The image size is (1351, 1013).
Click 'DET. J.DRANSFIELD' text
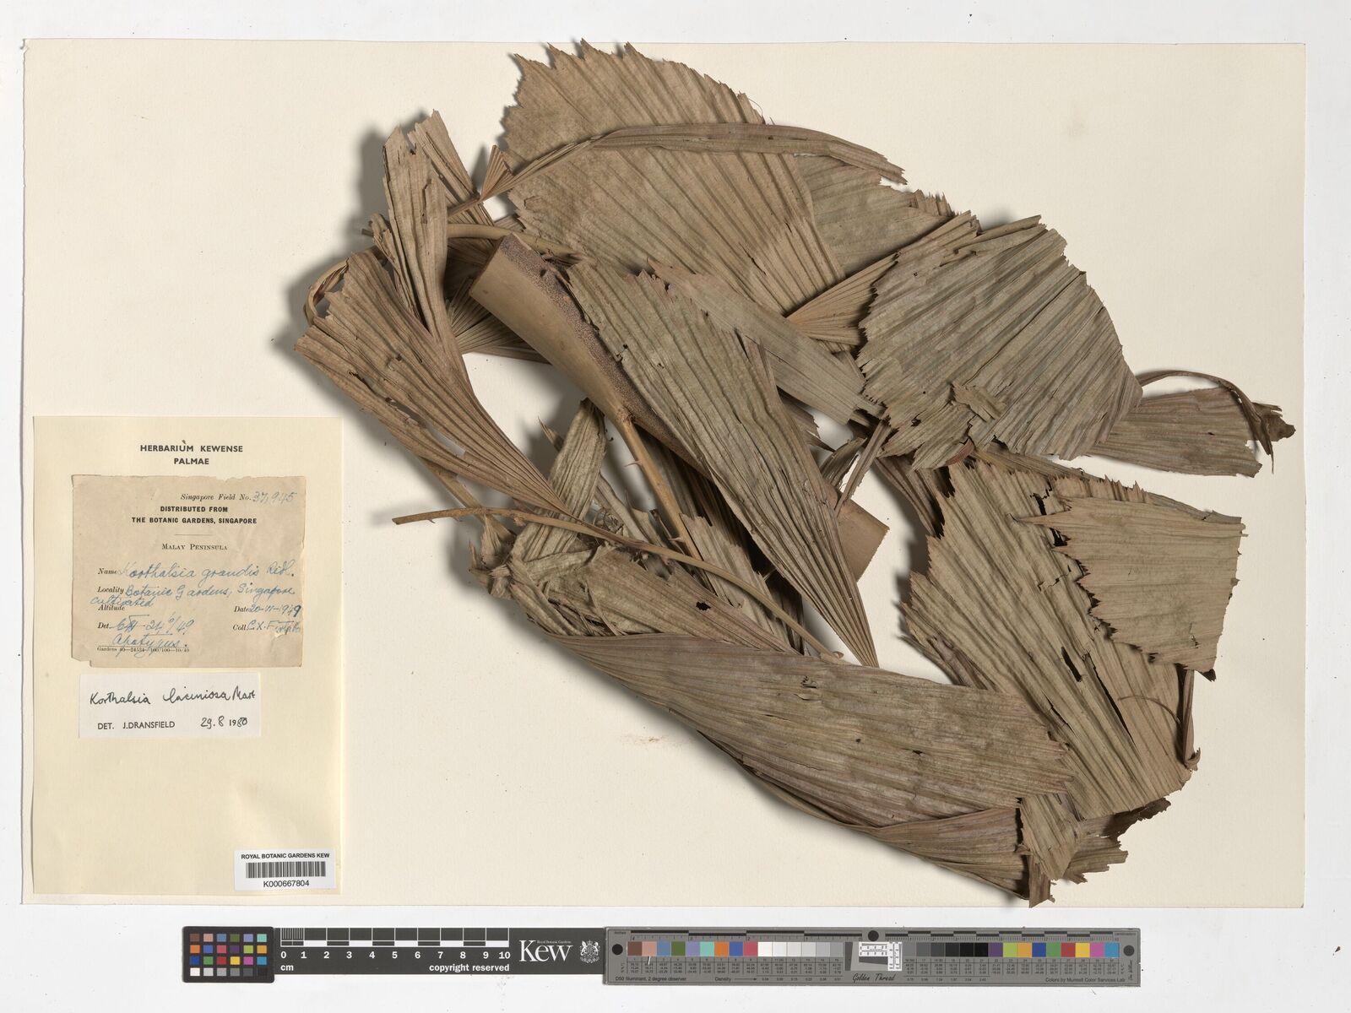click(x=135, y=724)
